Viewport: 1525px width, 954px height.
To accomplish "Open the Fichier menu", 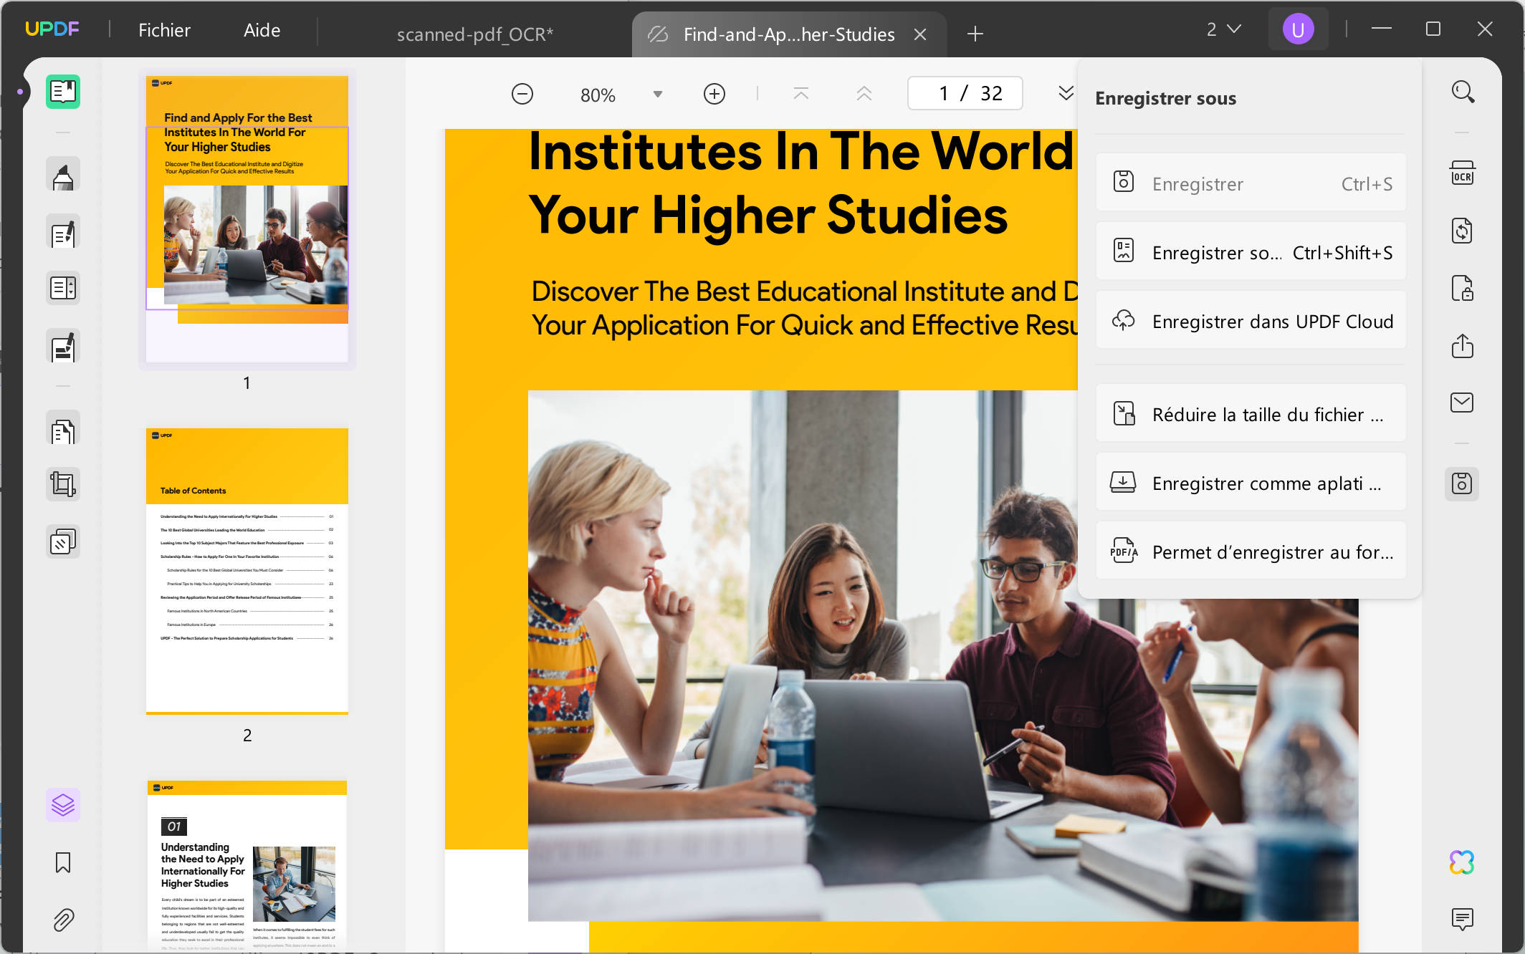I will 164,30.
